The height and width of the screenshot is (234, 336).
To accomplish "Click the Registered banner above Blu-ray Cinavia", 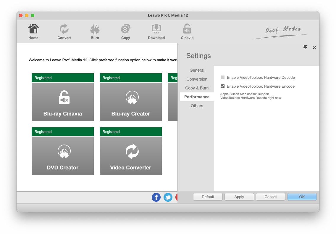I will coord(63,78).
